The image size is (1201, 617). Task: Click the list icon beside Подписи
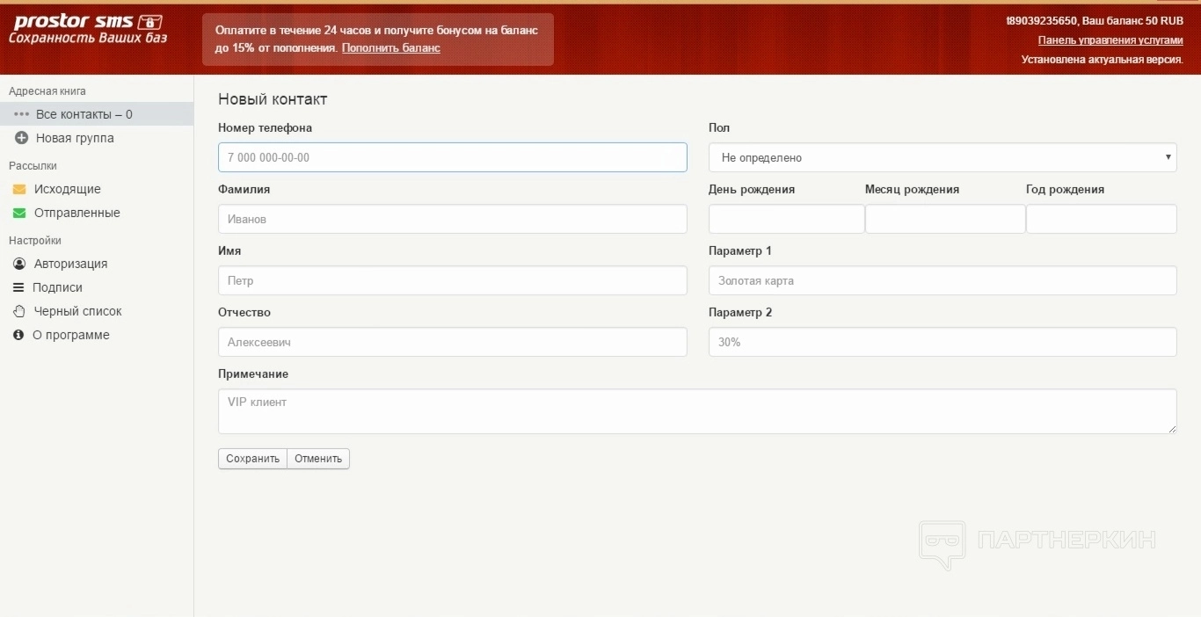(x=18, y=287)
